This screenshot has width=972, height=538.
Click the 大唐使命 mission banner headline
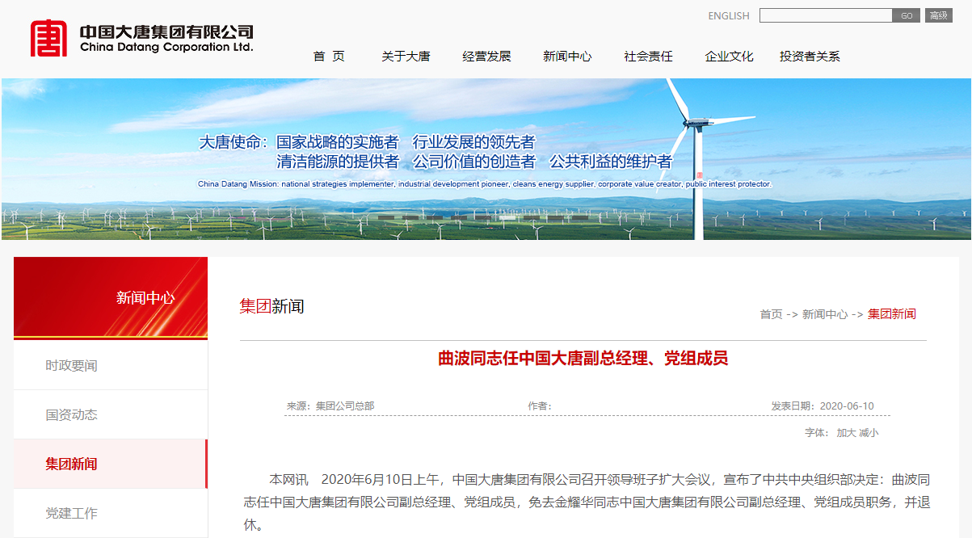pyautogui.click(x=436, y=151)
